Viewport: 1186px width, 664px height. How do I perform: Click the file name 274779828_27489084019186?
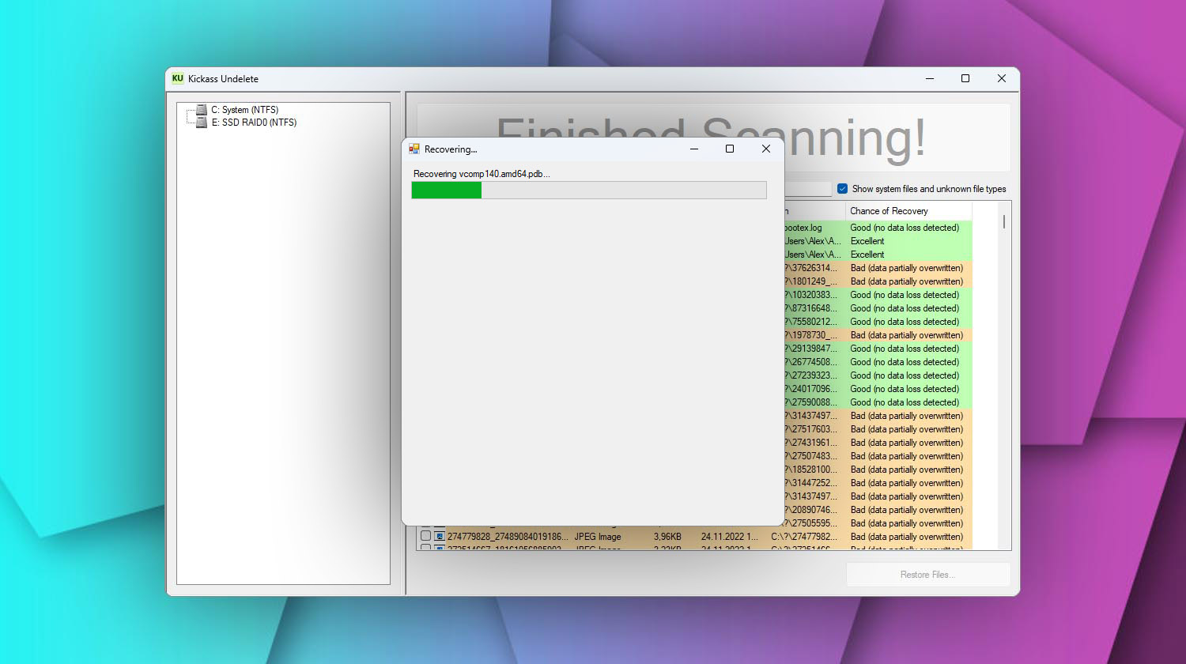[508, 537]
